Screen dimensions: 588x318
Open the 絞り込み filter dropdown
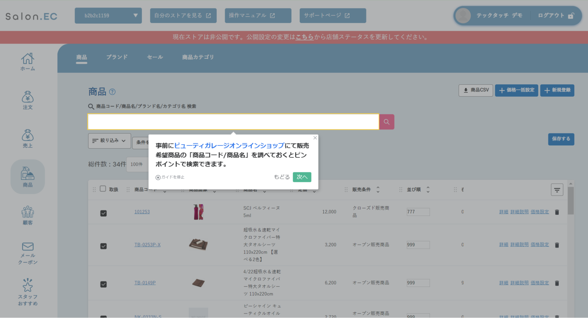click(109, 141)
